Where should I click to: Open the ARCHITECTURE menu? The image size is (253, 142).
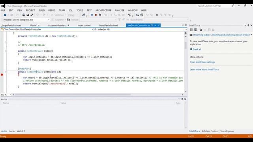click(x=103, y=10)
